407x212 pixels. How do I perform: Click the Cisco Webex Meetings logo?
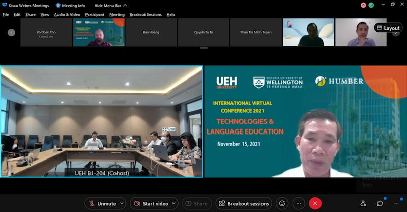(5, 5)
